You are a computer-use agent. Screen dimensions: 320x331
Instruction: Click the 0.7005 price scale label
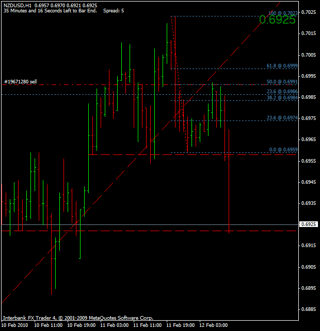(x=309, y=55)
